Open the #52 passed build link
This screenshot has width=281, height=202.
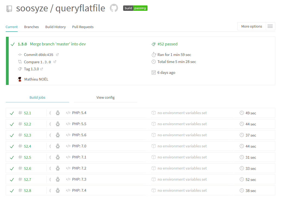click(x=167, y=44)
